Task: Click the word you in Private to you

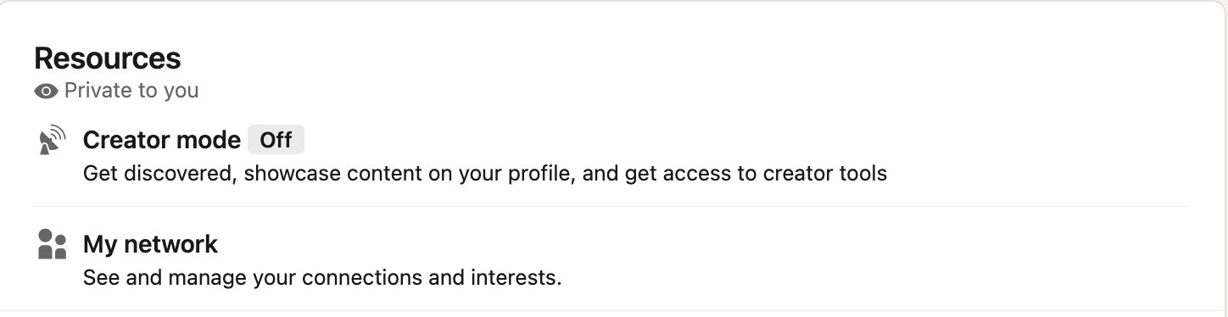Action: (181, 91)
